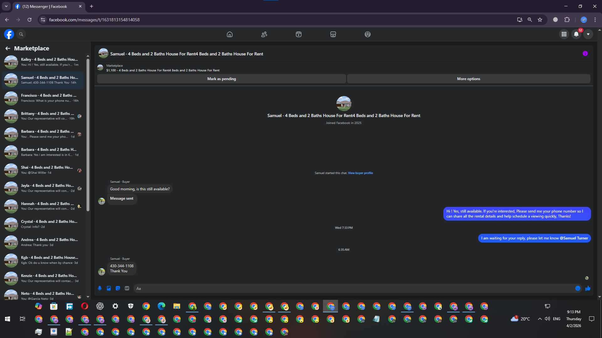Viewport: 602px width, 338px height.
Task: Open the notifications bell with 12 badge
Action: point(576,34)
